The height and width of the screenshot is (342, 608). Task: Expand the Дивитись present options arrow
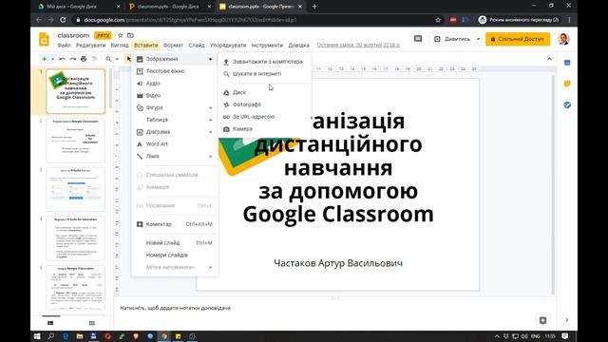coord(478,39)
